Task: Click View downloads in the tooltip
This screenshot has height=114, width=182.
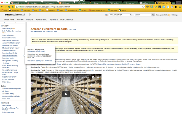Action: [46, 60]
